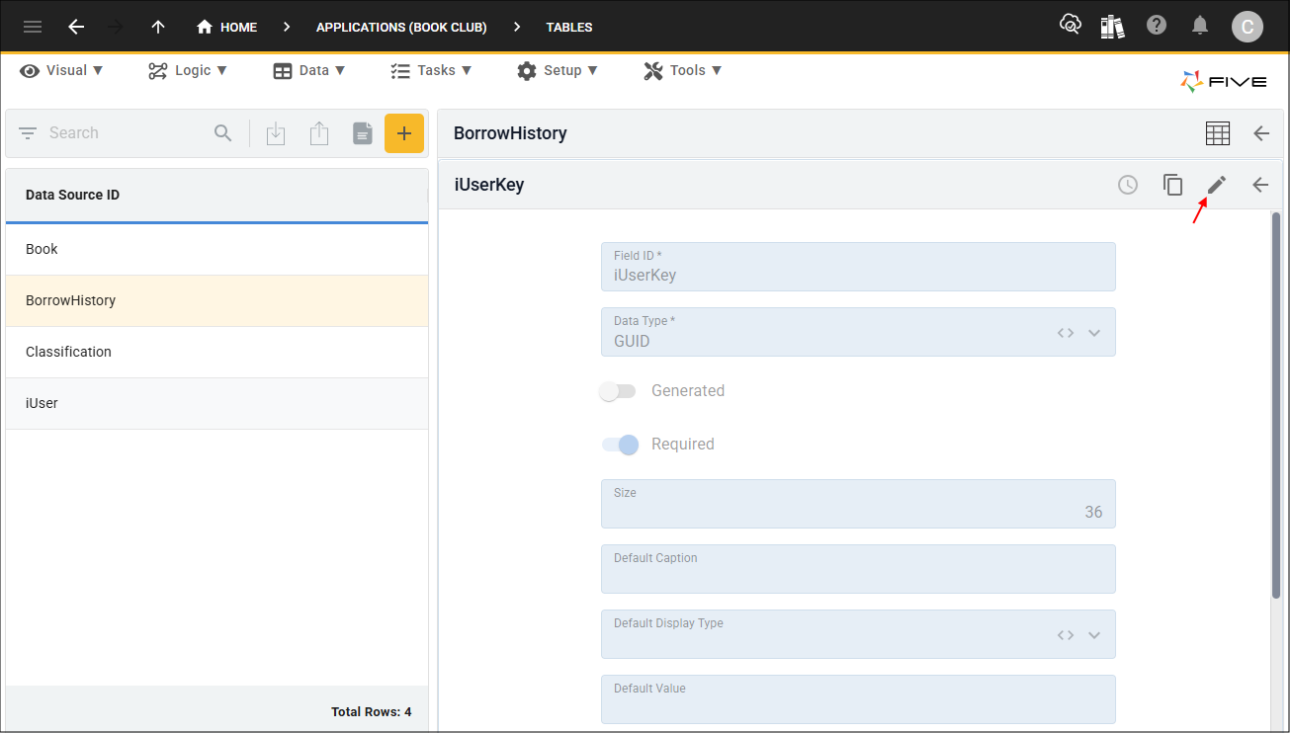Select the BorrowHistory table row
1290x733 pixels.
(216, 300)
